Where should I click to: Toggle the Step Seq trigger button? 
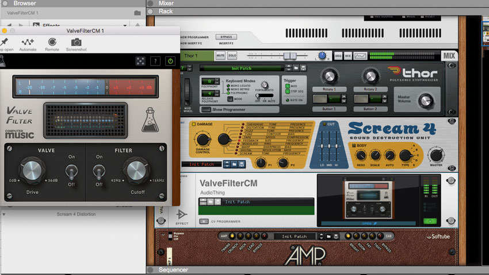click(x=288, y=91)
